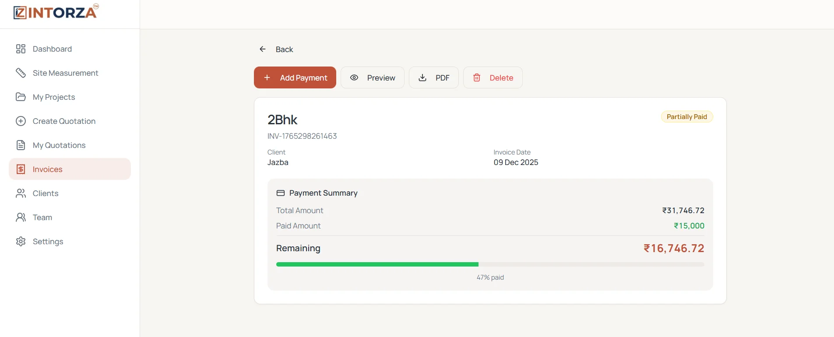This screenshot has height=337, width=834.
Task: Navigate to My Quotations
Action: pyautogui.click(x=70, y=145)
